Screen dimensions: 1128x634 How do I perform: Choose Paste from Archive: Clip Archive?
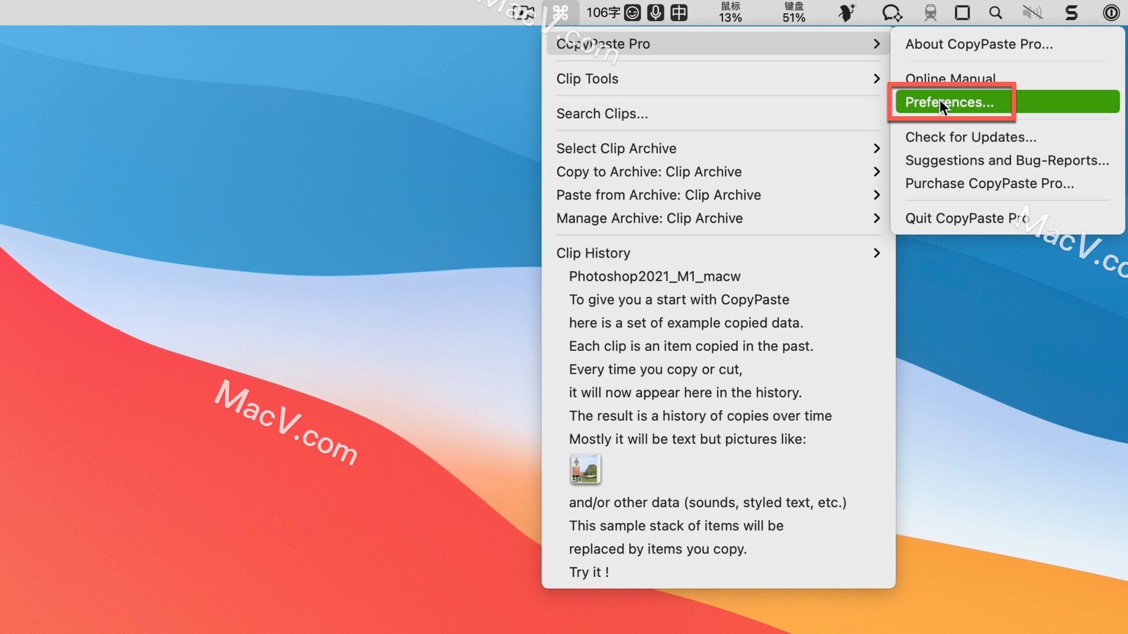pyautogui.click(x=718, y=195)
